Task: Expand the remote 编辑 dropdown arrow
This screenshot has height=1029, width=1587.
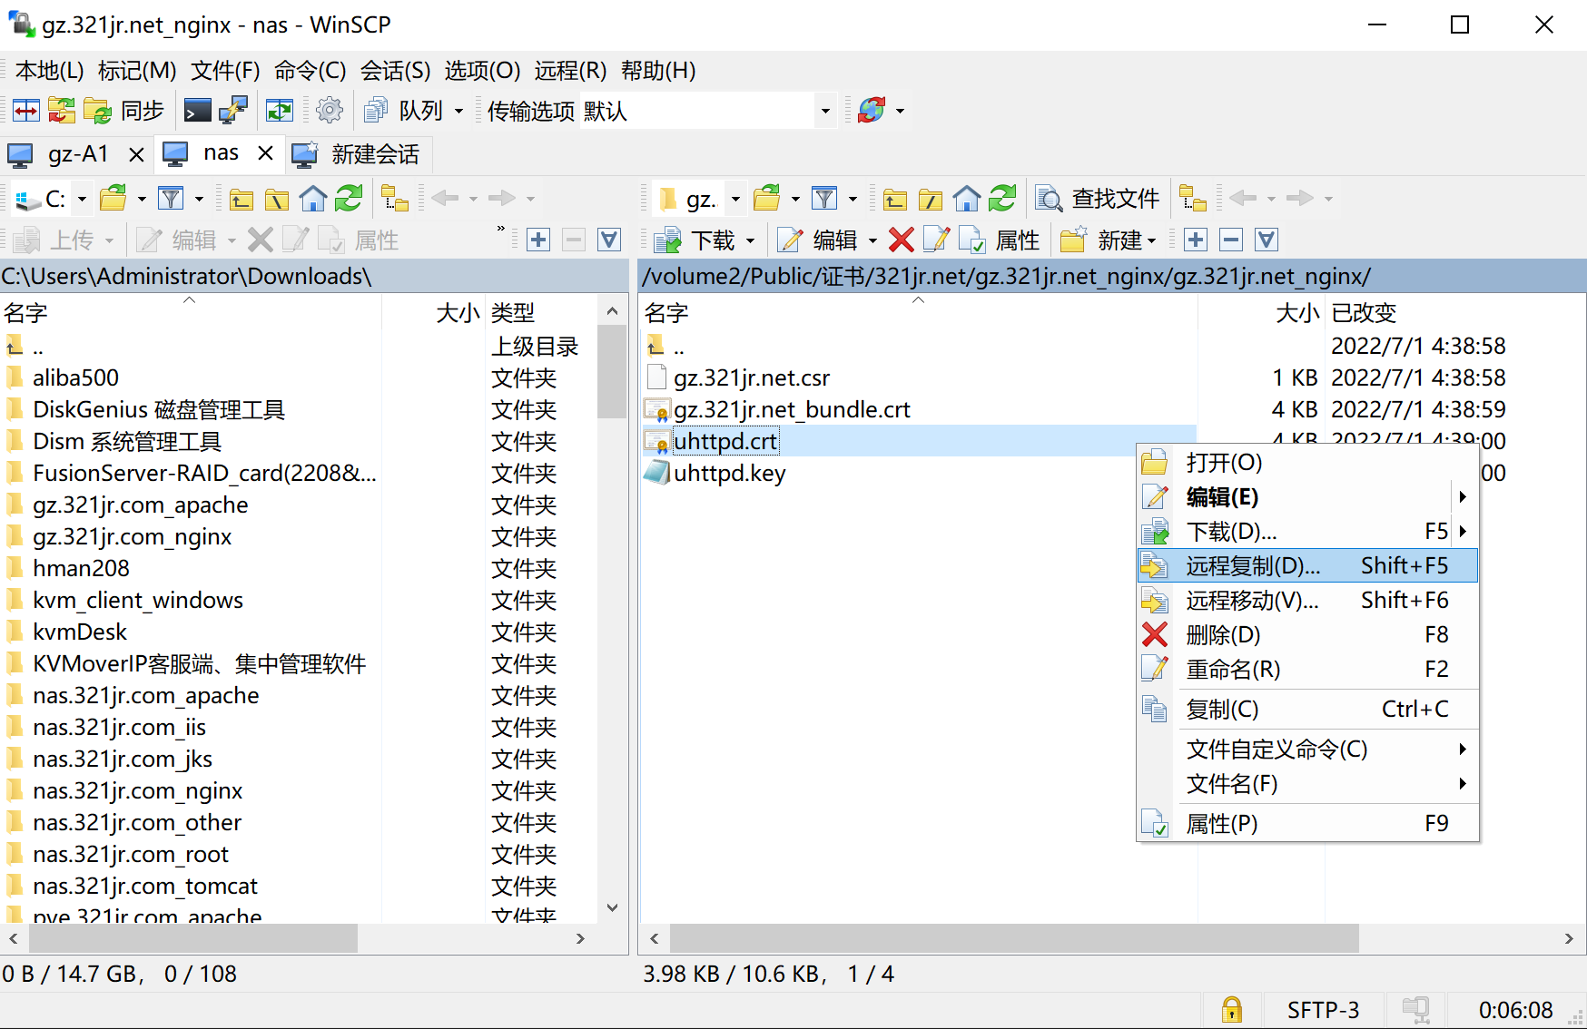Action: click(x=872, y=240)
